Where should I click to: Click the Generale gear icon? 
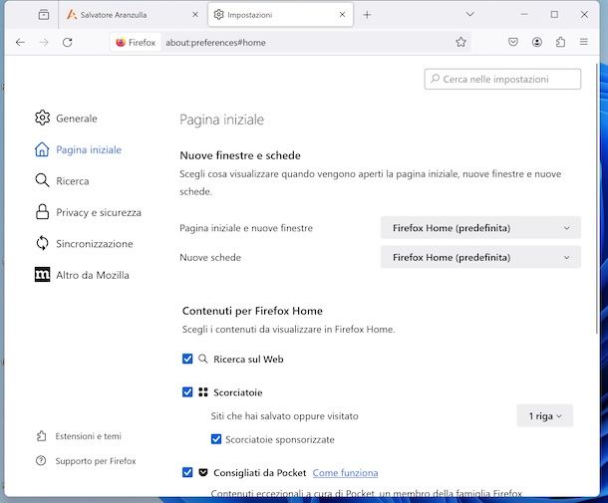[42, 118]
